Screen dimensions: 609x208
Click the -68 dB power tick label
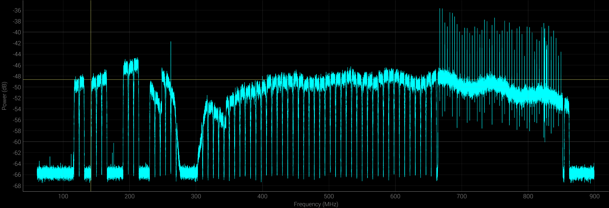click(x=17, y=186)
